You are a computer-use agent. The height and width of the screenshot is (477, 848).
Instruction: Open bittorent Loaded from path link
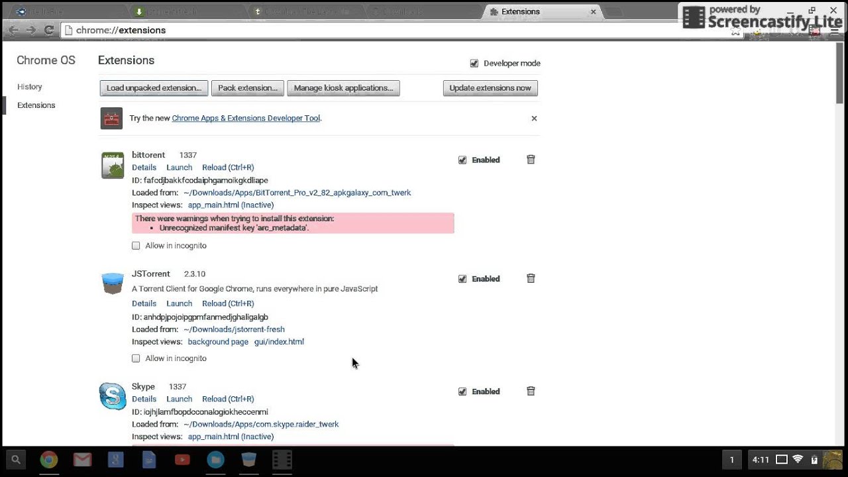(297, 193)
